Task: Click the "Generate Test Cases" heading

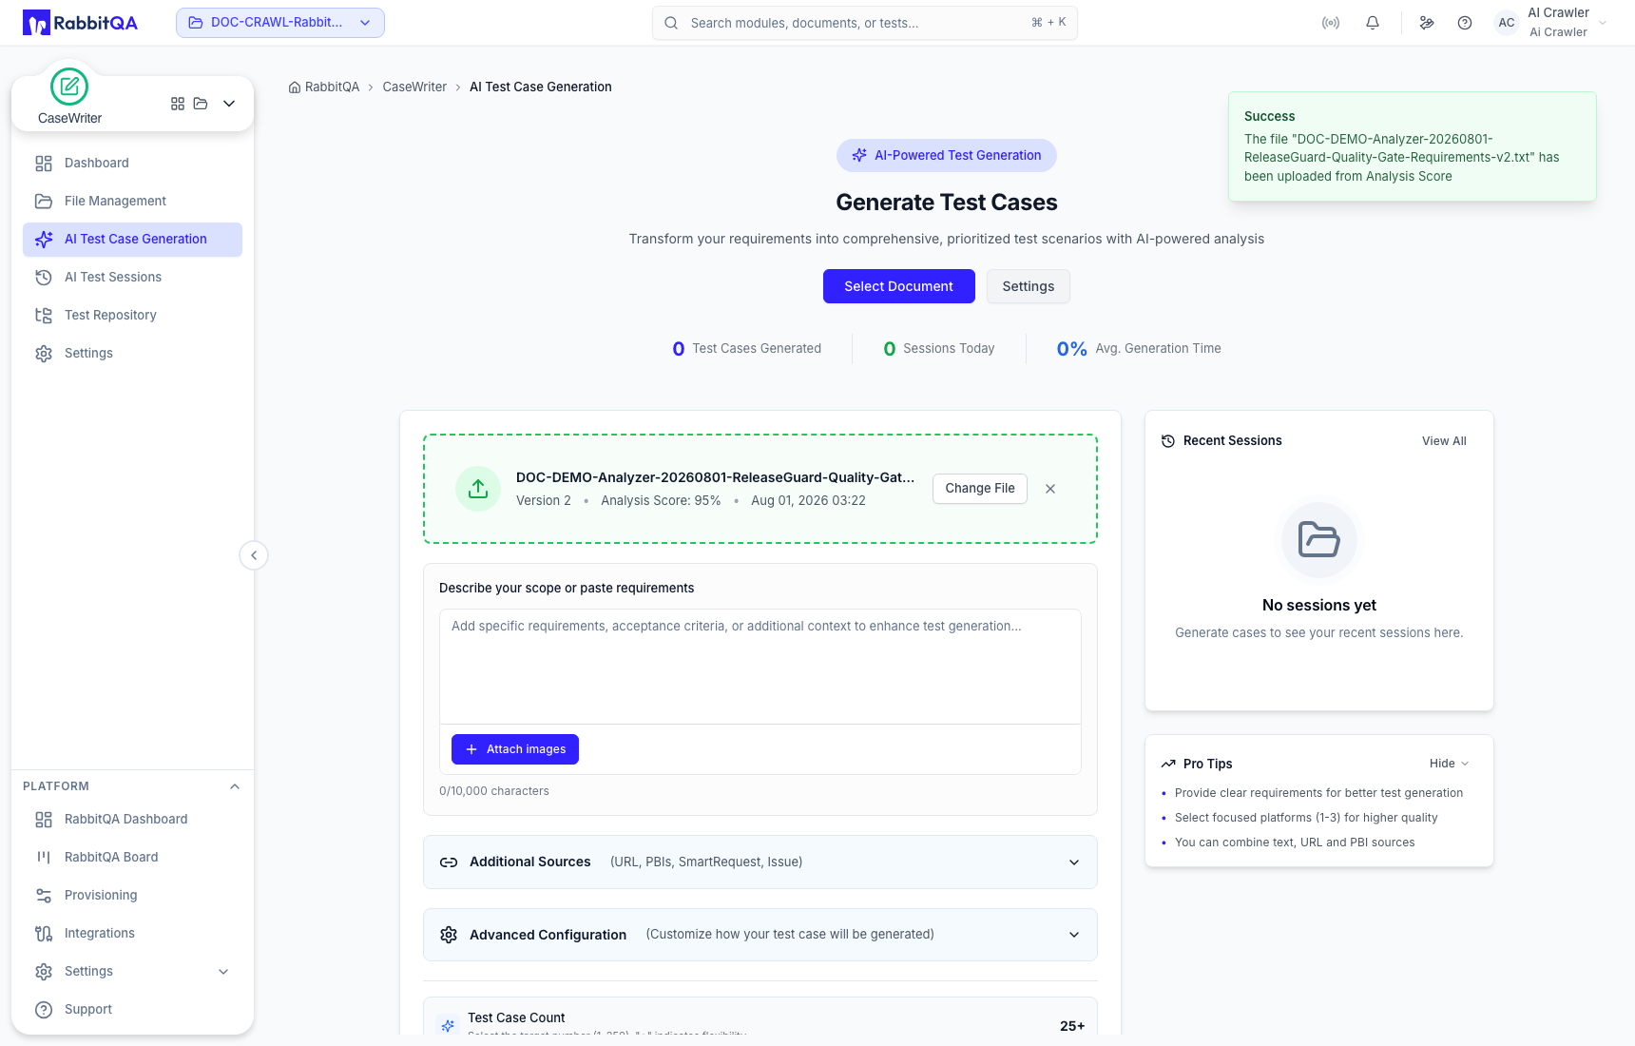Action: click(947, 203)
